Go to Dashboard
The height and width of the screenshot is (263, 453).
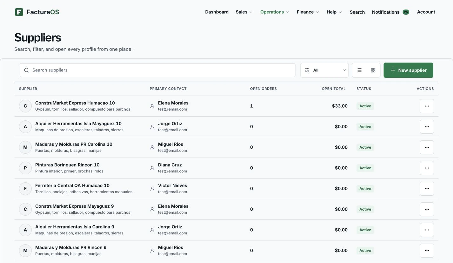click(217, 12)
